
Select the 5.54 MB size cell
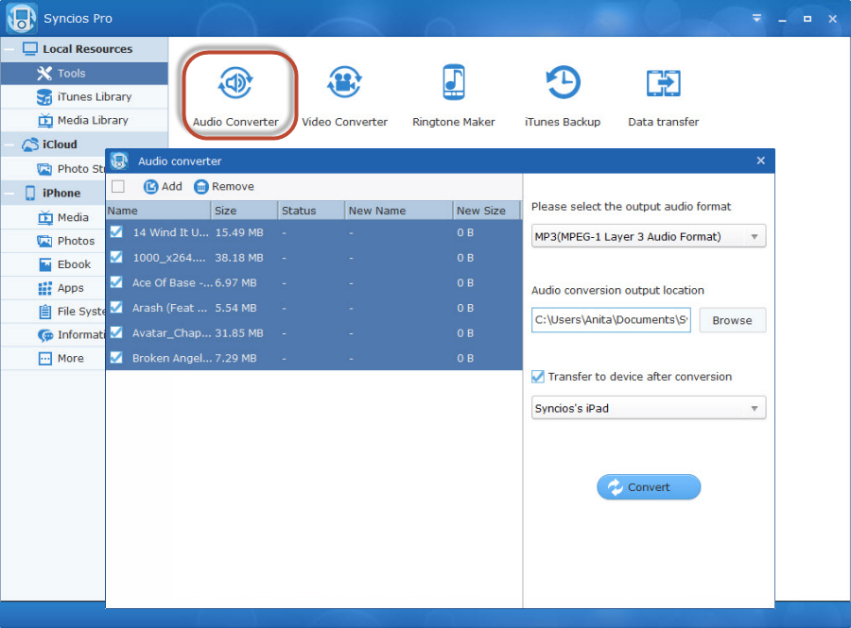pos(236,308)
